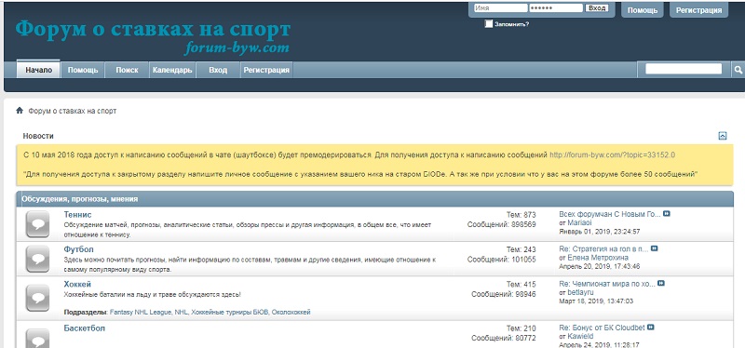Open the forum-byw.com topic link in news
Screen dimensions: 745x348
612,154
